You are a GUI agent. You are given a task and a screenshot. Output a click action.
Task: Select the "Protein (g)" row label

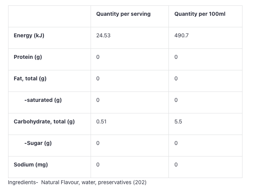click(28, 57)
